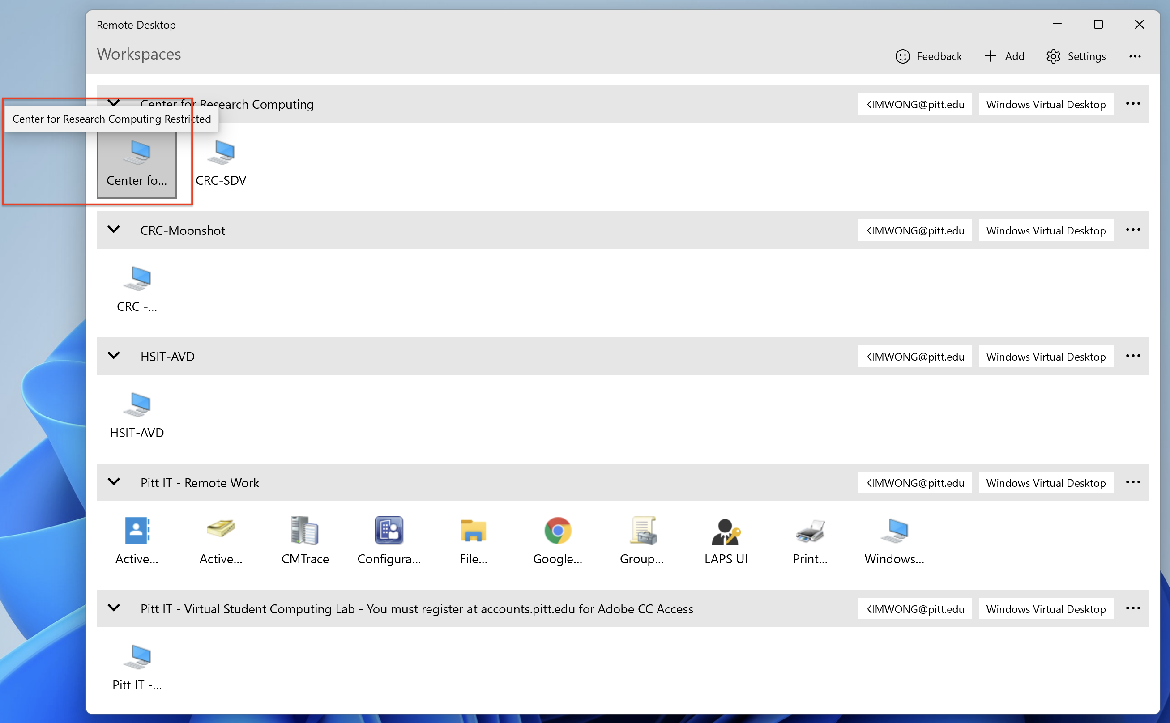Click the Workspaces page heading
Viewport: 1170px width, 723px height.
point(139,55)
